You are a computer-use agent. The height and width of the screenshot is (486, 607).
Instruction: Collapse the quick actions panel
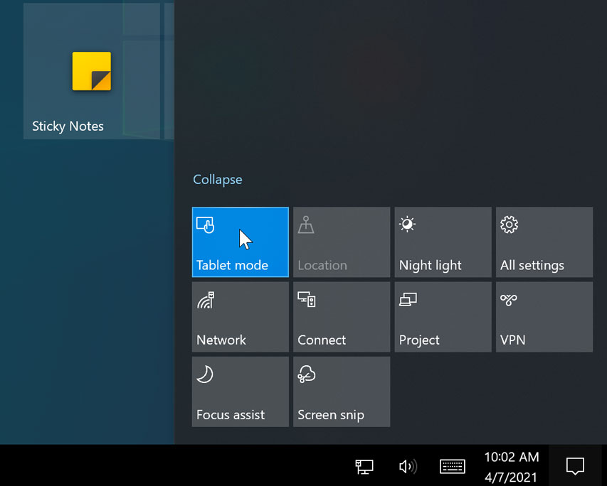[217, 179]
